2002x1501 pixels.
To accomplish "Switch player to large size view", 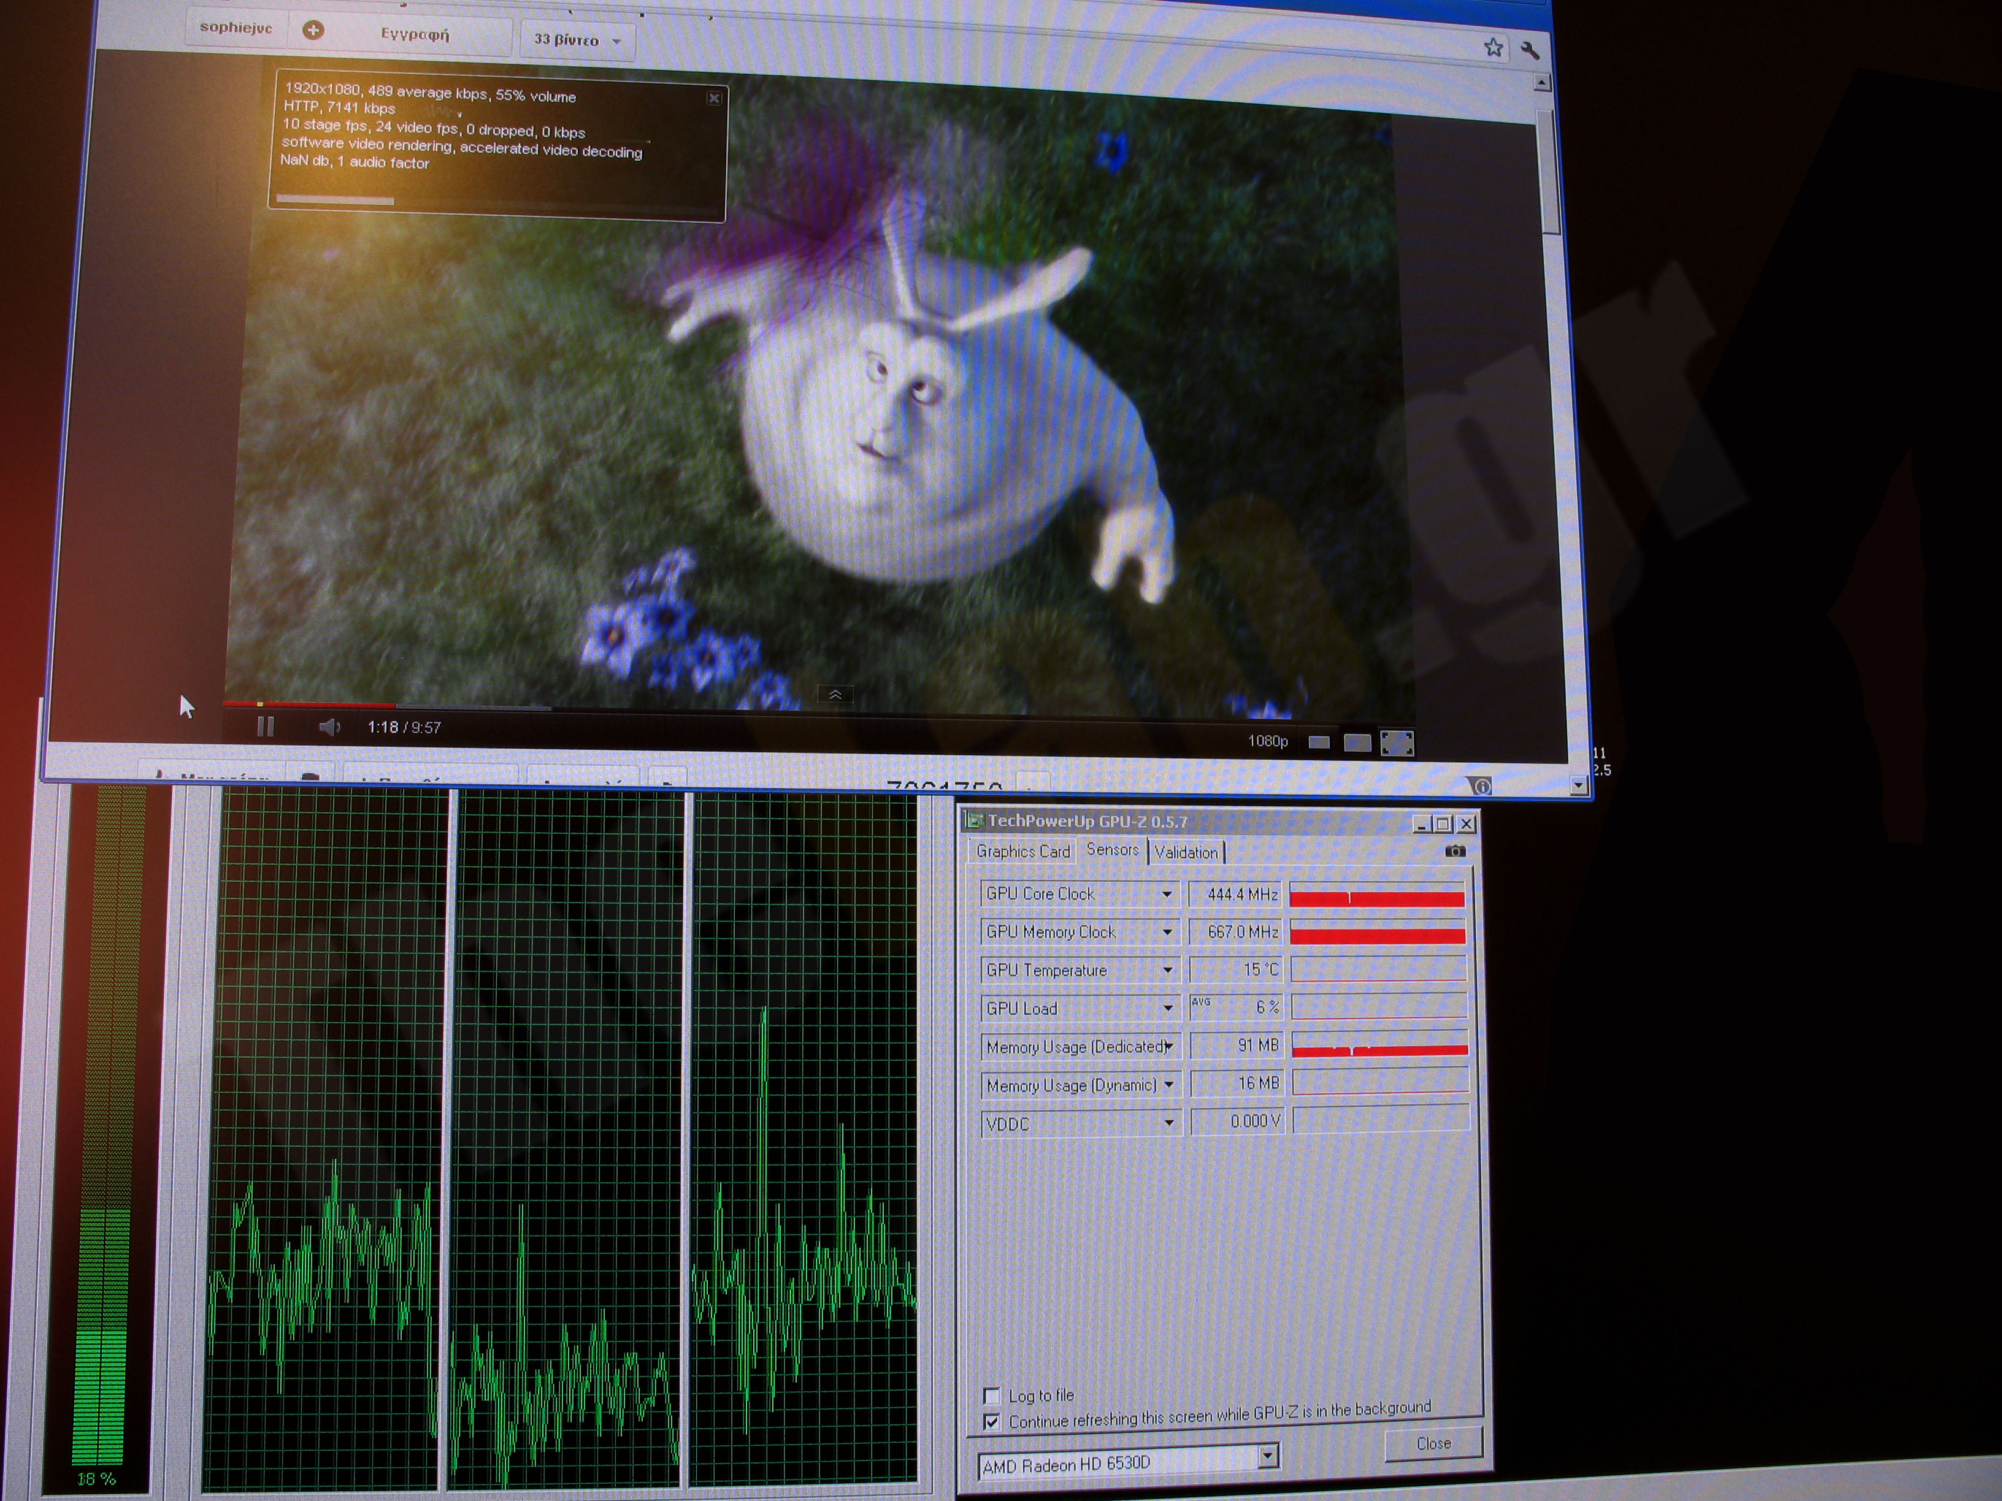I will pyautogui.click(x=1357, y=743).
